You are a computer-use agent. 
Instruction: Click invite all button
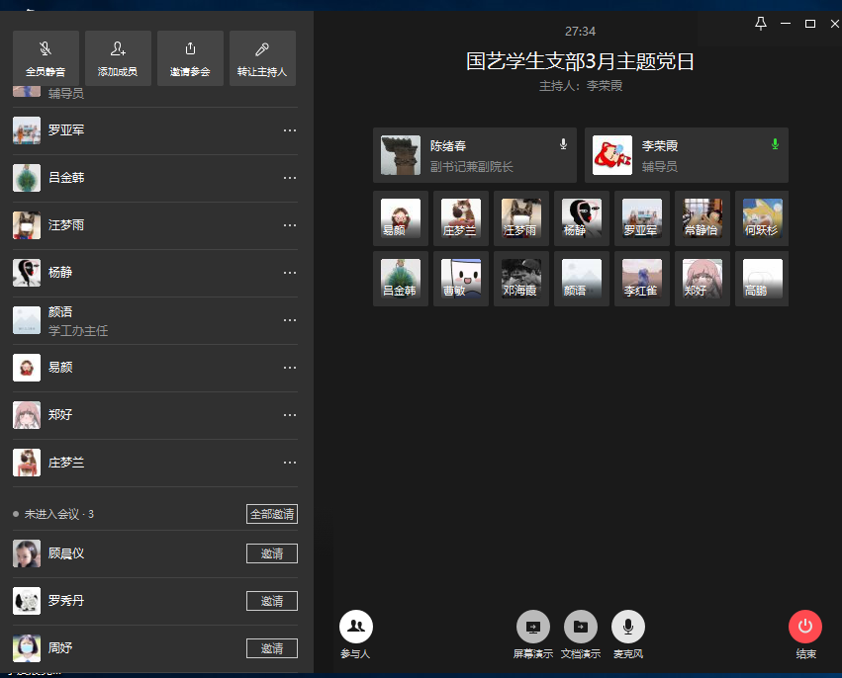[x=271, y=514]
